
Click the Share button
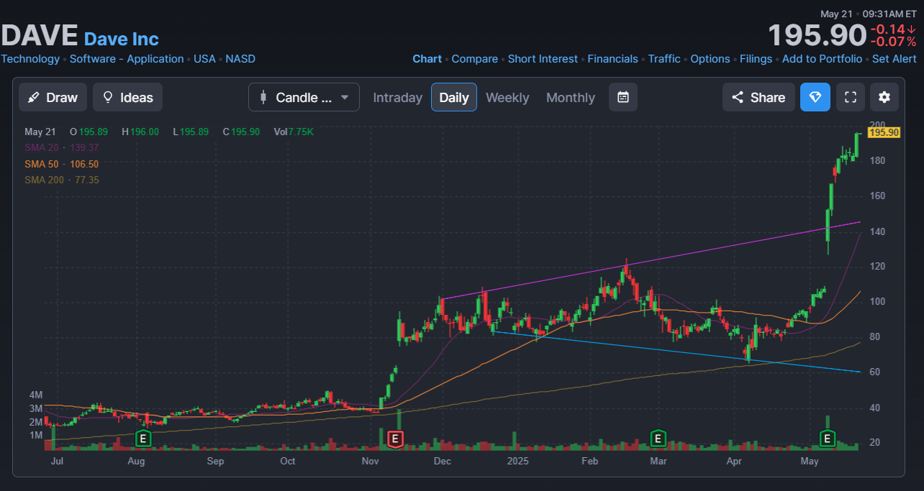758,97
